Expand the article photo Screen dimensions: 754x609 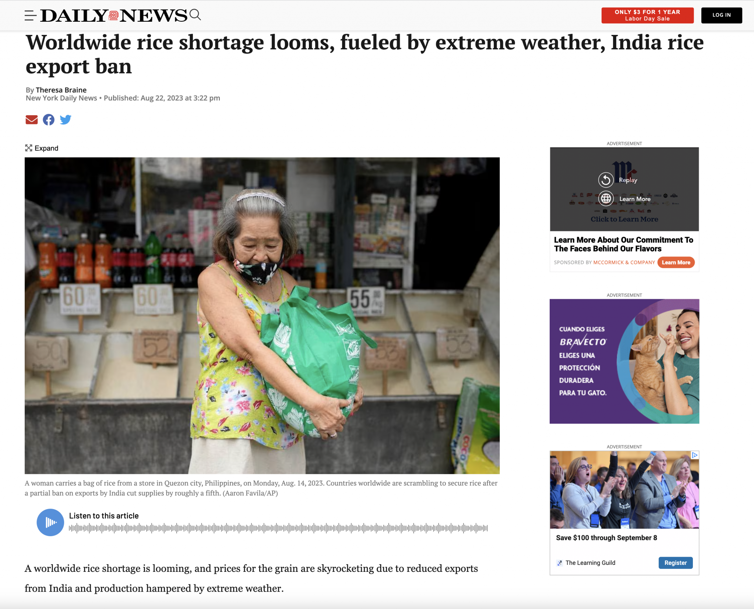[x=42, y=148]
